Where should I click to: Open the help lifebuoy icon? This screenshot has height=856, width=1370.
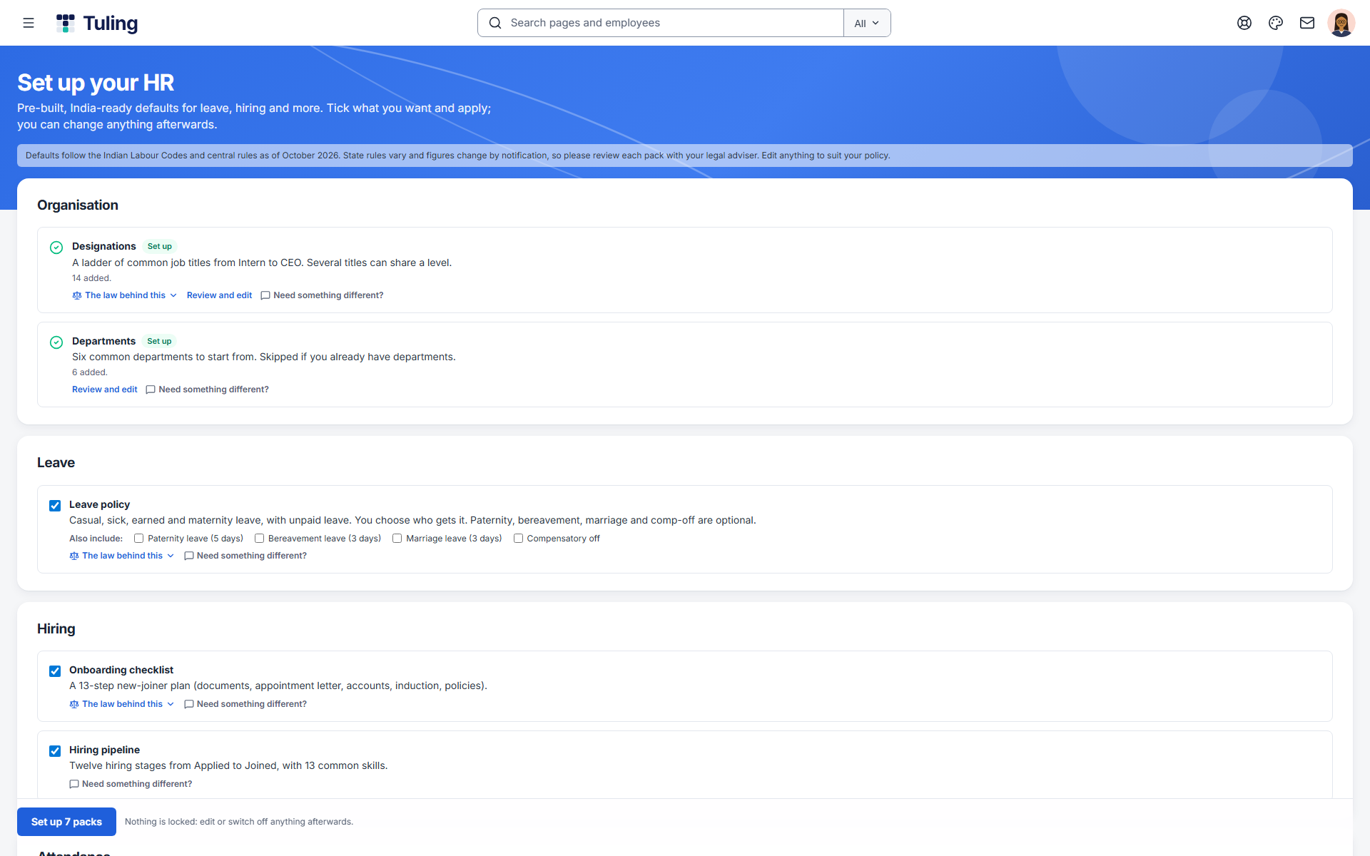(x=1244, y=23)
